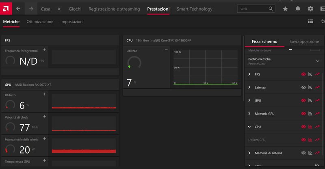Click the chart icon in the GPU row
The image size is (325, 169).
pyautogui.click(x=310, y=100)
